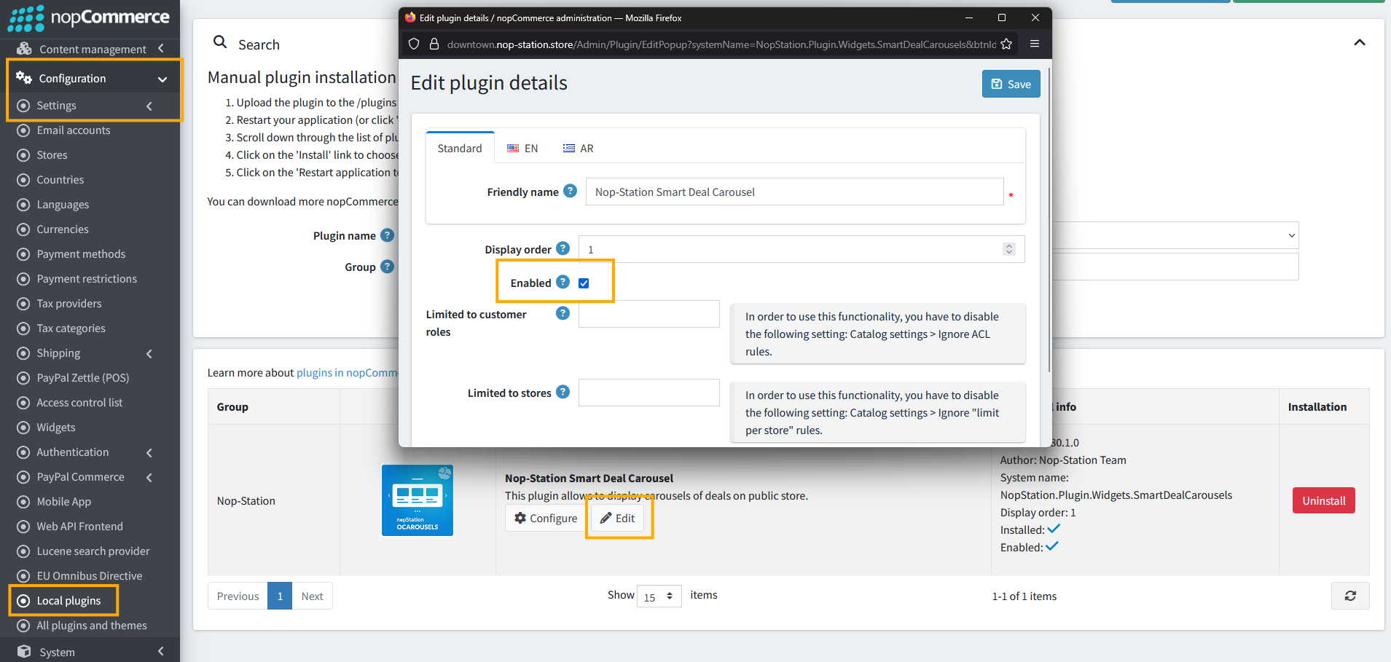Open the Plugin name dropdown arrow
This screenshot has height=662, width=1391.
pos(1291,235)
